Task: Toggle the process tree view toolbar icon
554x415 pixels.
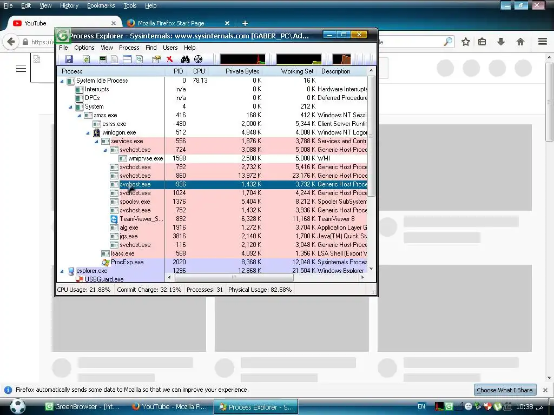Action: pyautogui.click(x=115, y=59)
